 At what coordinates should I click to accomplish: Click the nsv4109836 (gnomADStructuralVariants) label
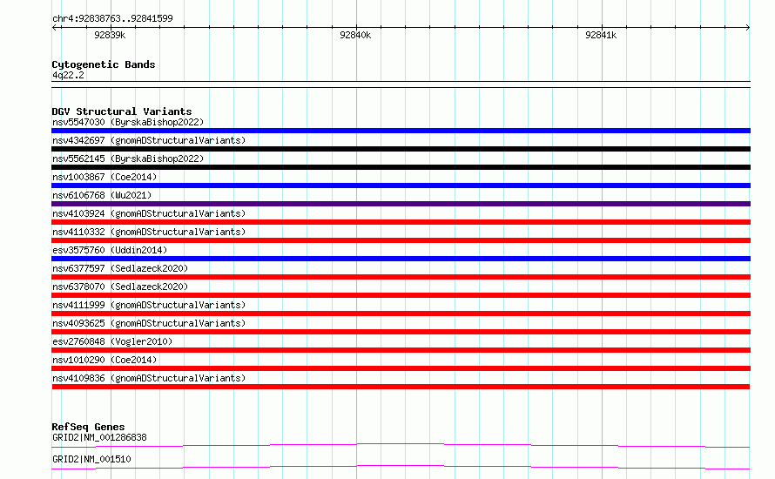[149, 378]
